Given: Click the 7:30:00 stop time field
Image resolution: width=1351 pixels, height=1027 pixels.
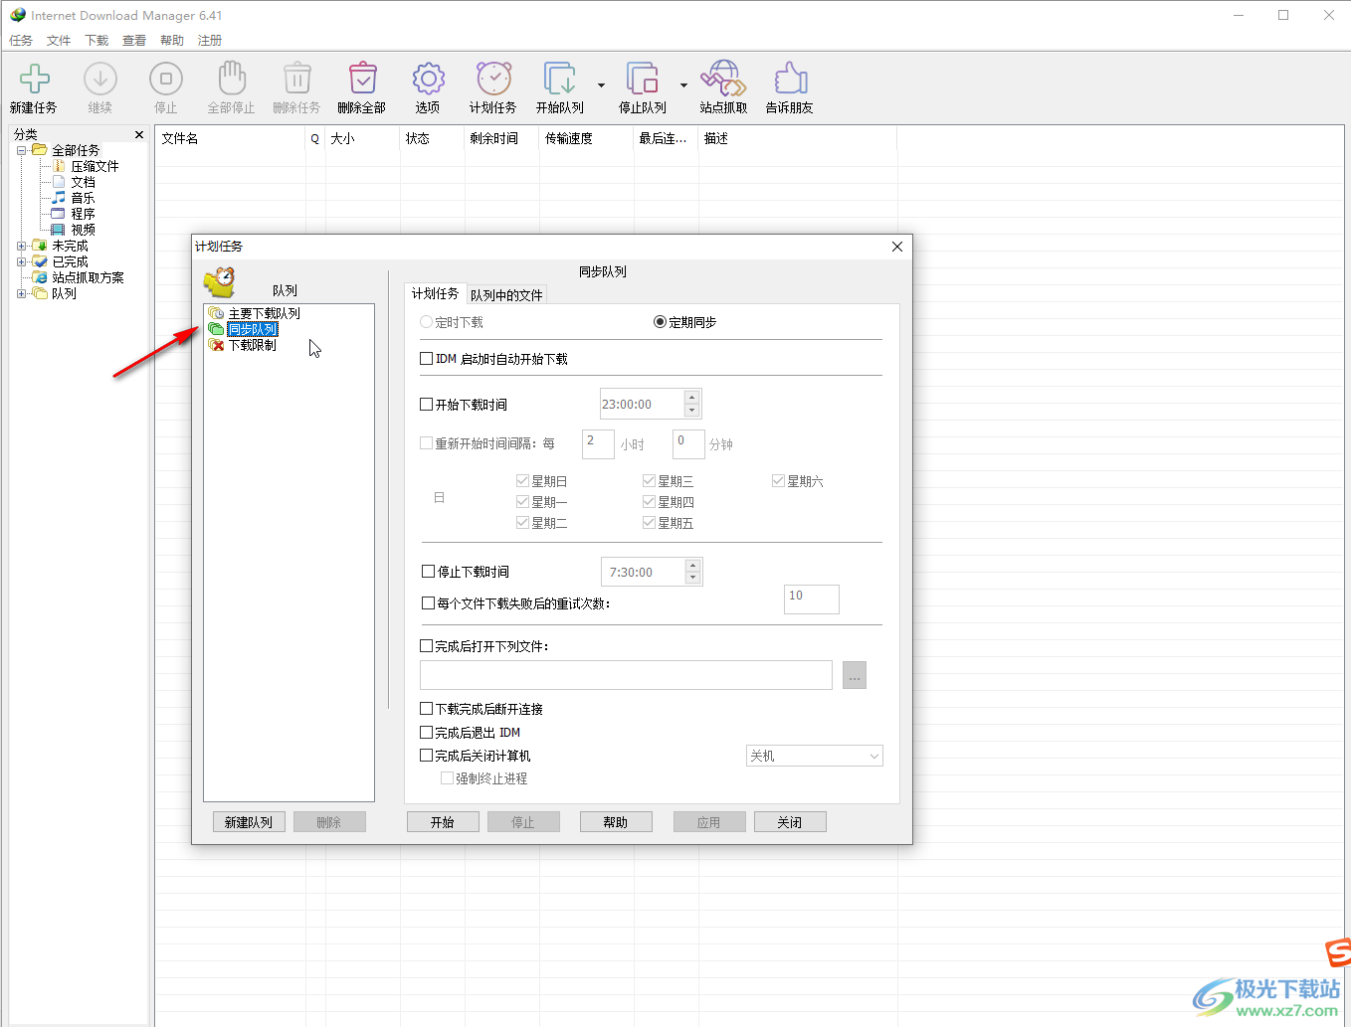Looking at the screenshot, I should (643, 572).
